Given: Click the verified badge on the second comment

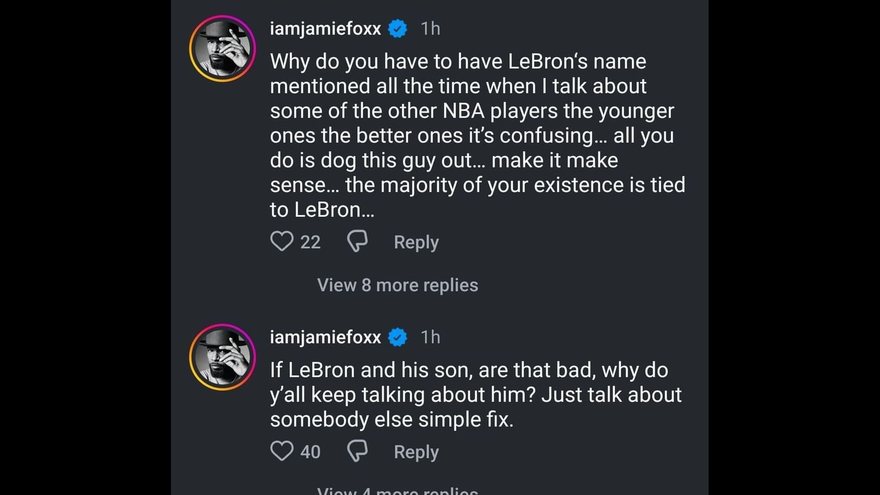Looking at the screenshot, I should (x=398, y=337).
